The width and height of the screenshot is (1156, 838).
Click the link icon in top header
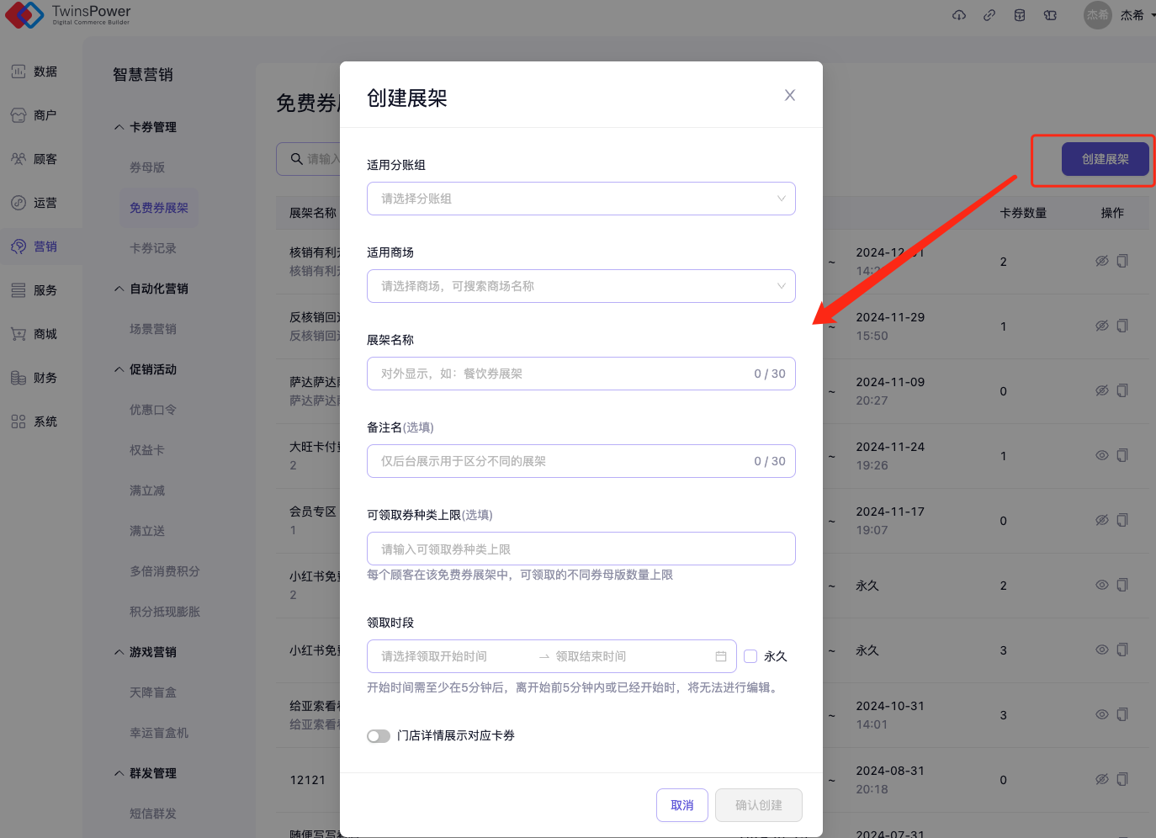[x=989, y=15]
